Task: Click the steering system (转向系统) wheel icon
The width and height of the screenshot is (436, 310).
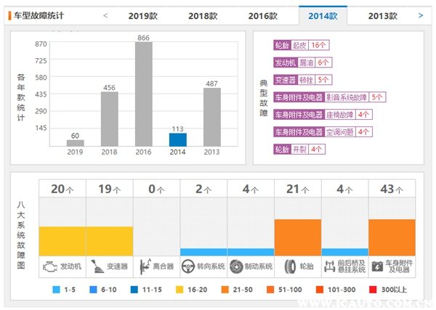Action: [190, 266]
